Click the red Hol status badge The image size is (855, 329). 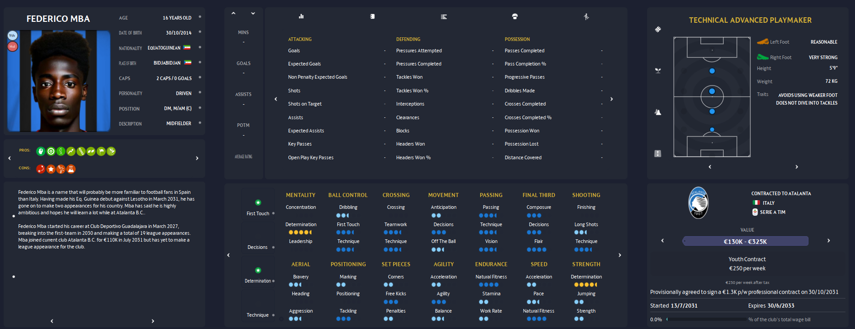(12, 46)
